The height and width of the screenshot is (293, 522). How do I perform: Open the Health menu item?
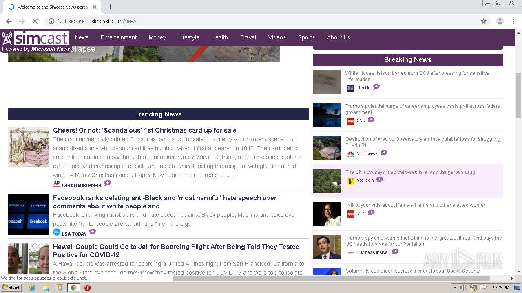[x=220, y=37]
